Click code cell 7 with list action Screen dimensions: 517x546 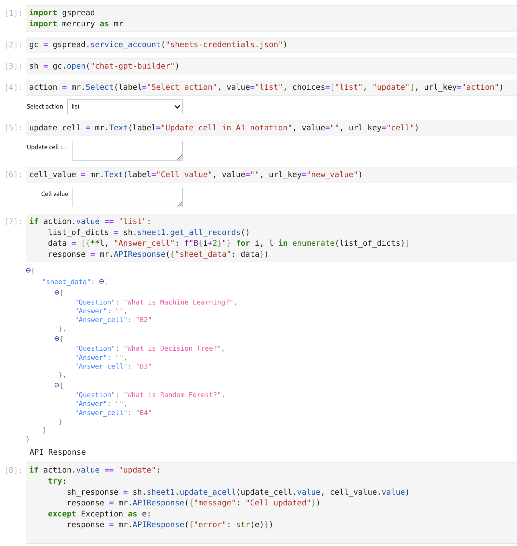tap(271, 238)
